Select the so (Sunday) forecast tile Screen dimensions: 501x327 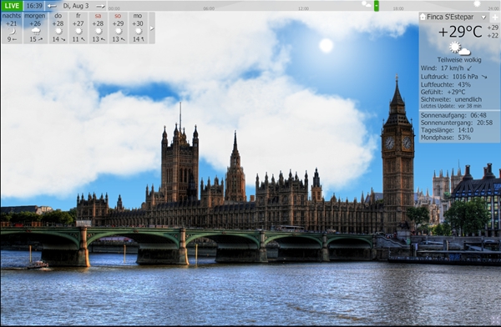coord(118,28)
